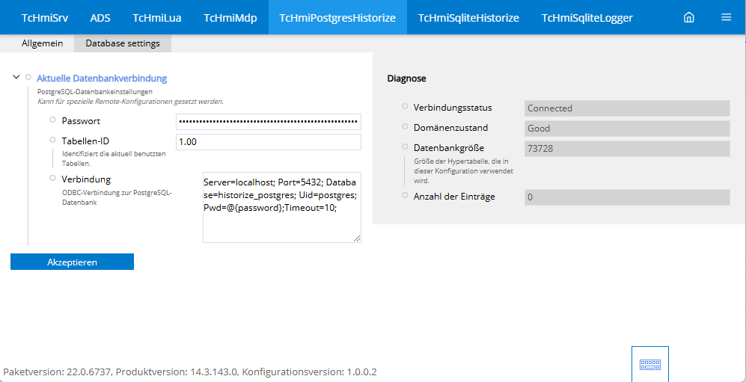Image resolution: width=746 pixels, height=382 pixels.
Task: Click the circle marker beside Tabellen-ID
Action: pos(53,140)
